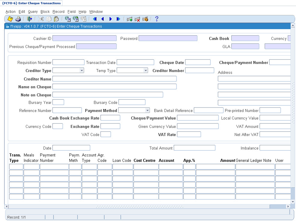296x221 pixels.
Task: Open the Query menu
Action: [x=33, y=12]
